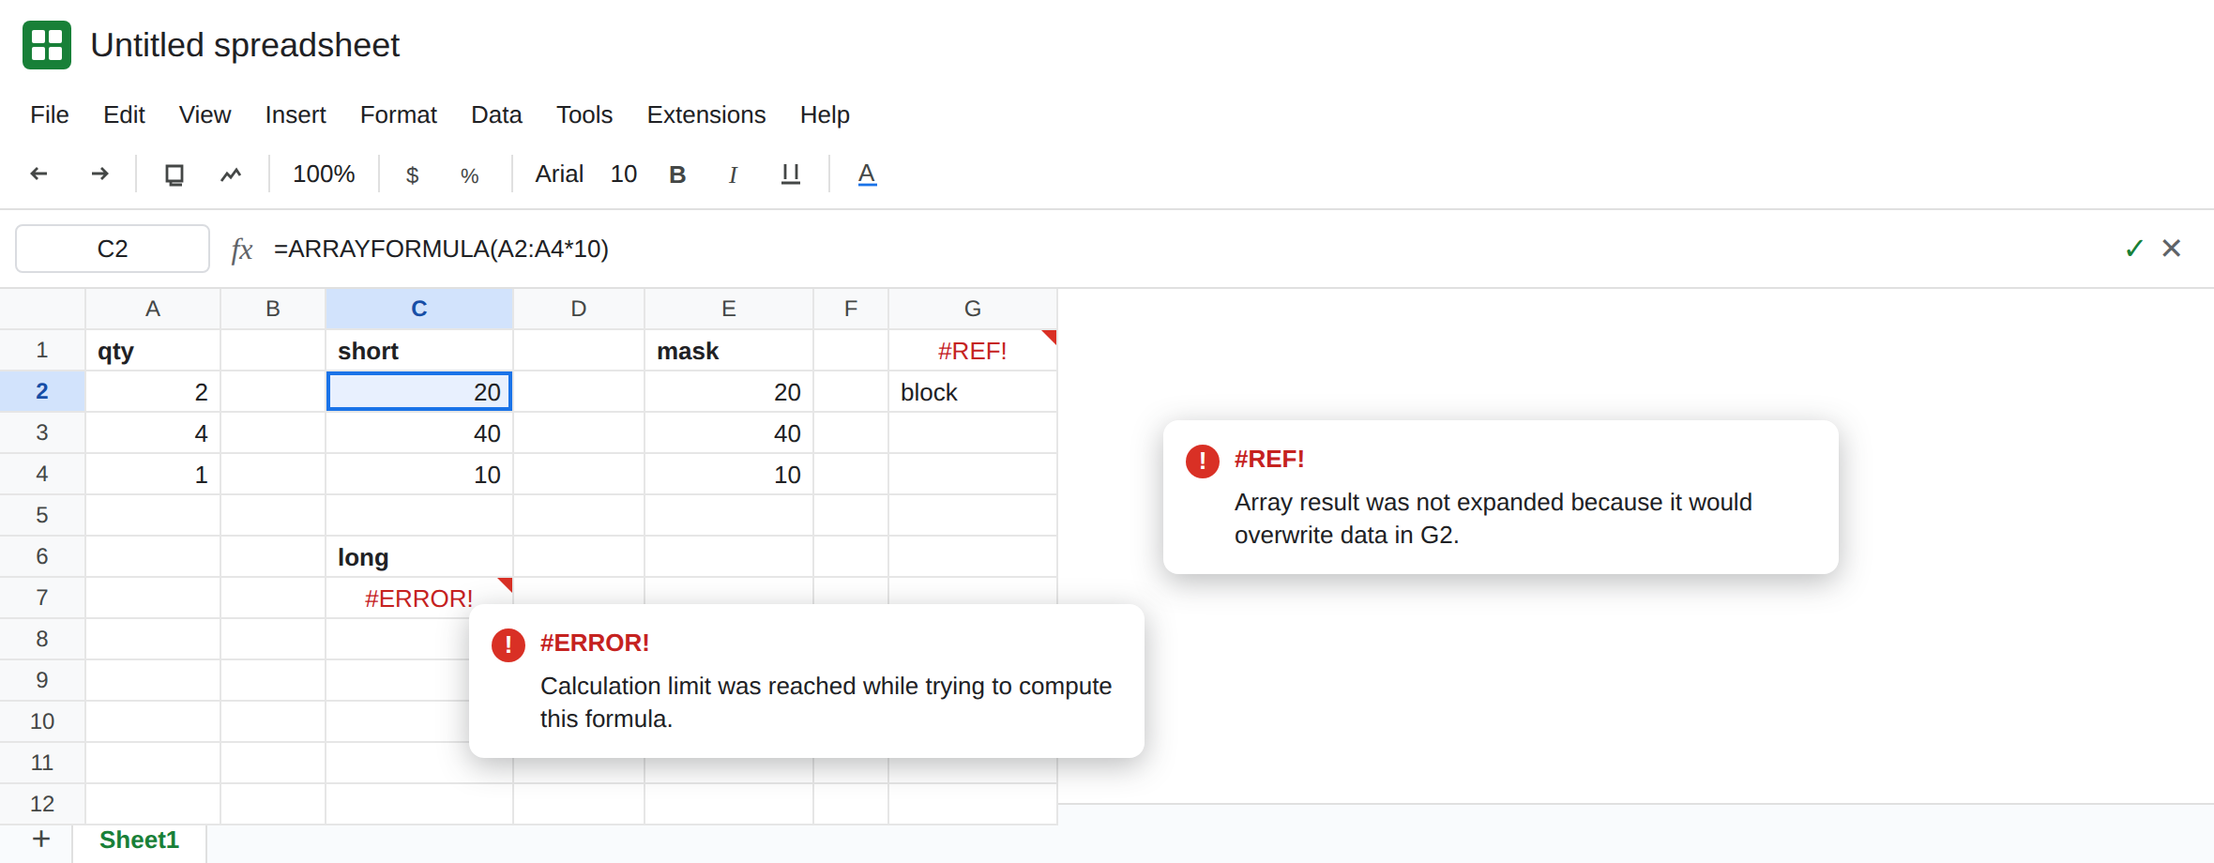Open the View menu
The width and height of the screenshot is (2214, 863).
point(205,114)
